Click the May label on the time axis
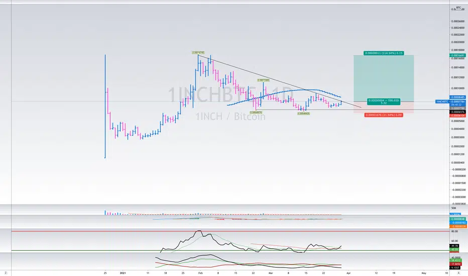Viewport: 468px width, 276px height. 423,272
